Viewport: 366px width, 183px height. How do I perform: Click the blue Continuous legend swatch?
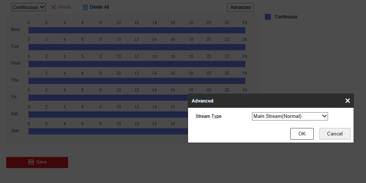[x=268, y=17]
